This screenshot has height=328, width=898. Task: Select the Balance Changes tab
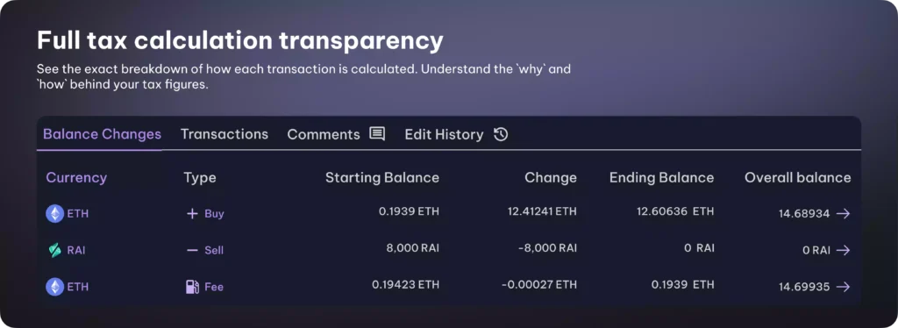pyautogui.click(x=102, y=134)
